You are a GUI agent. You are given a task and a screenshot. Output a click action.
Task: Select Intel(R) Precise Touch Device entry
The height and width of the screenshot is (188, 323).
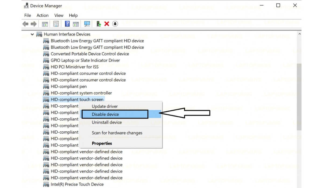coord(77,184)
